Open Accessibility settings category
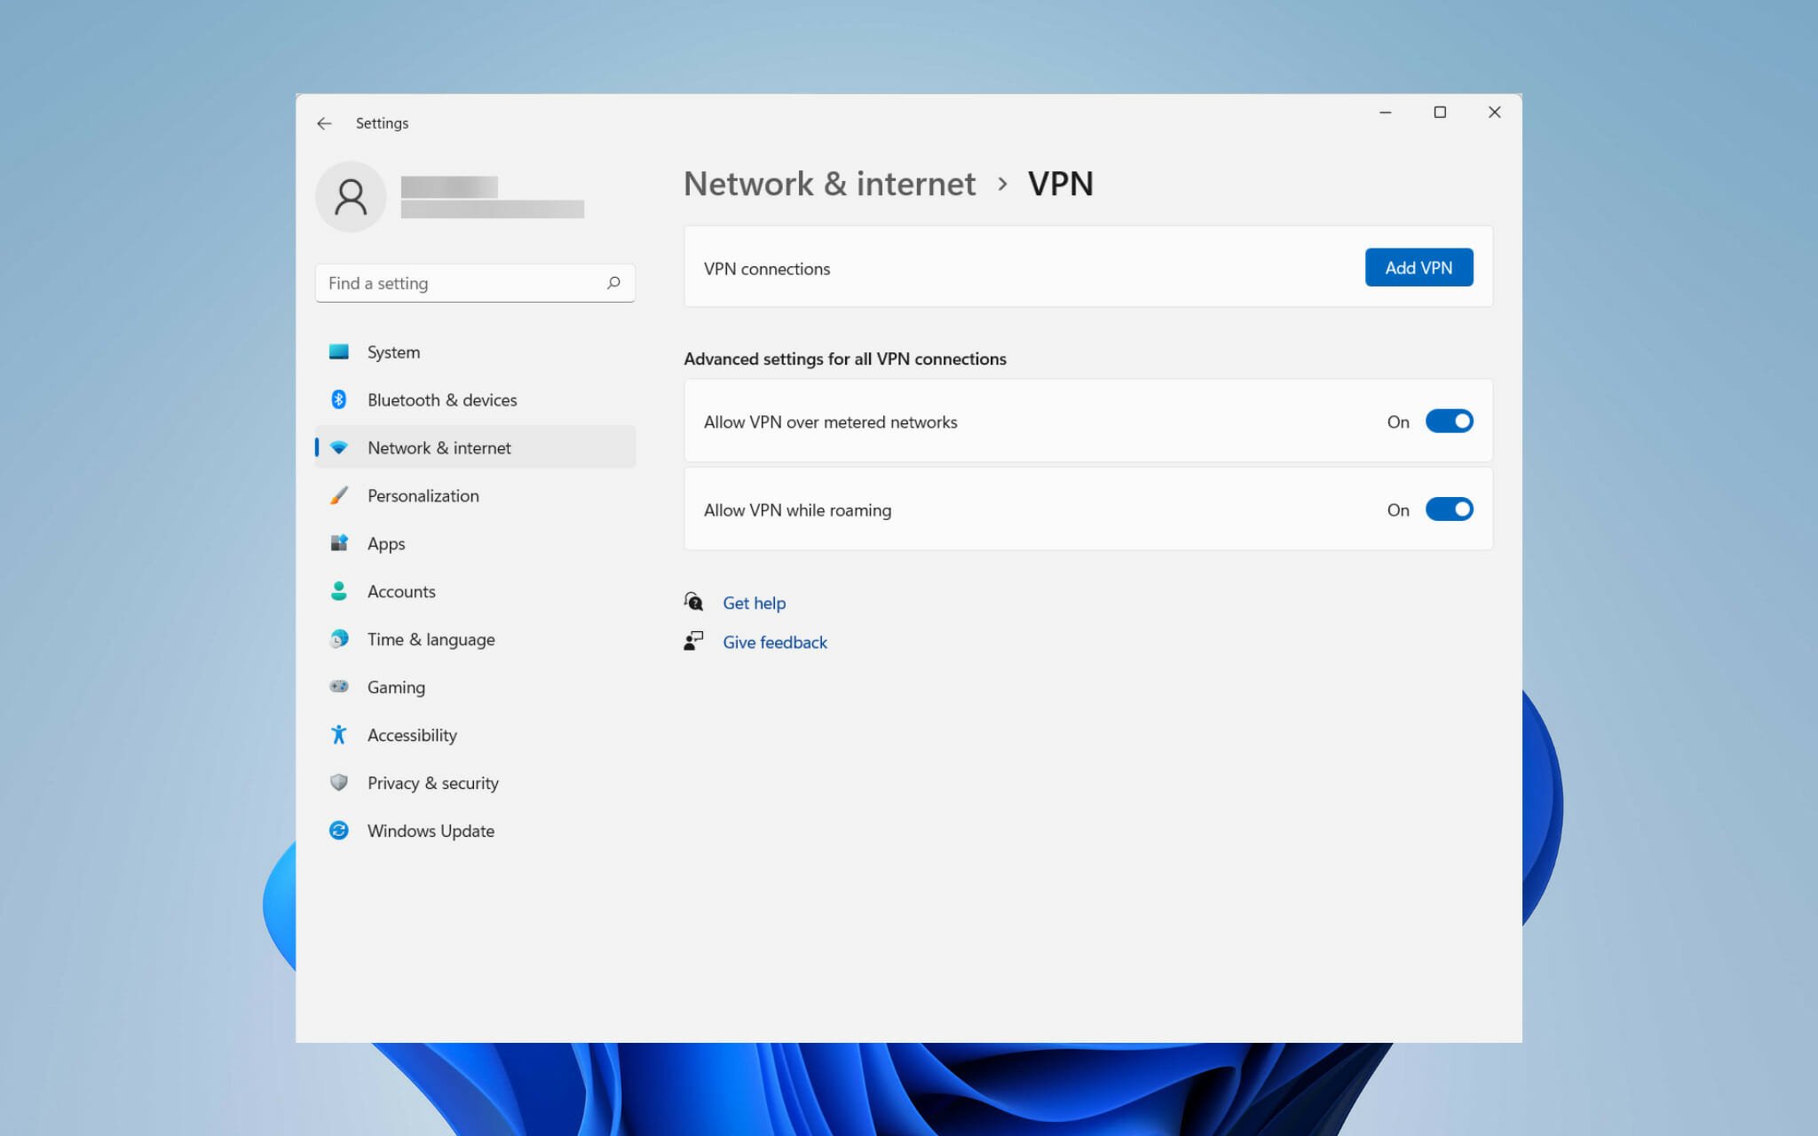 [x=475, y=735]
